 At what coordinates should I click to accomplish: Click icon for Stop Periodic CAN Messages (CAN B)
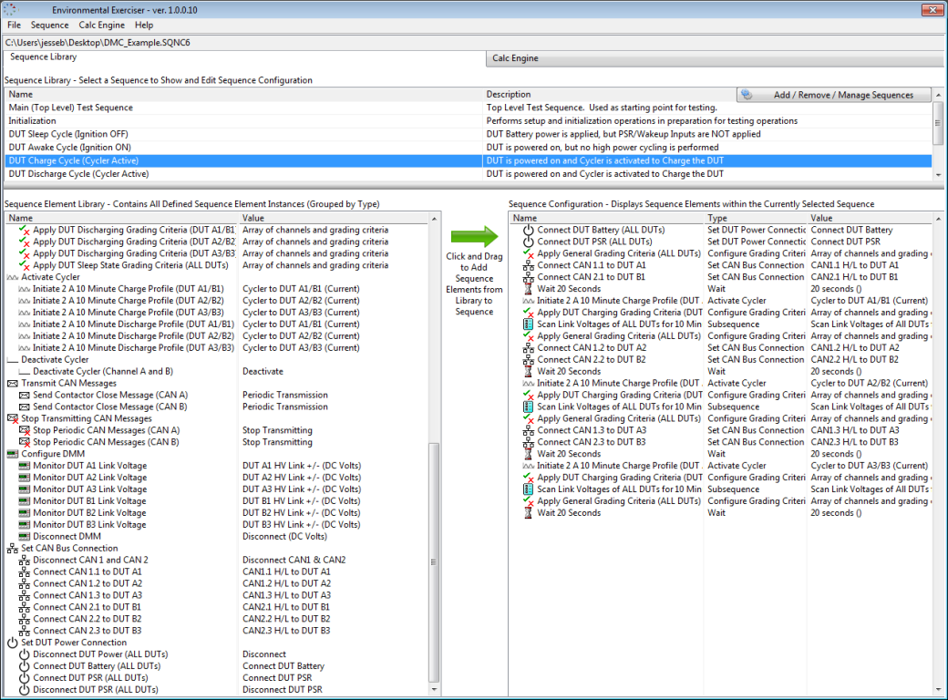[25, 442]
